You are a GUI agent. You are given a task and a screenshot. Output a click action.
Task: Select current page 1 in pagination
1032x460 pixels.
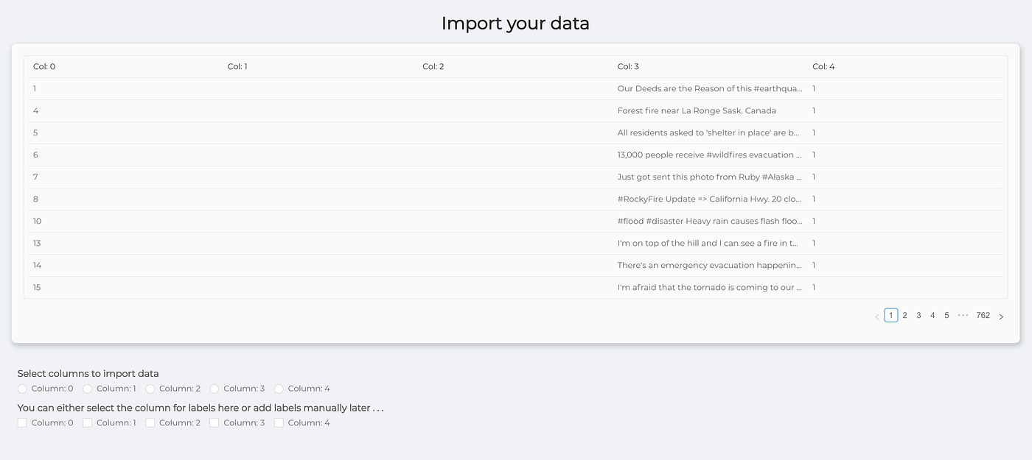[890, 315]
